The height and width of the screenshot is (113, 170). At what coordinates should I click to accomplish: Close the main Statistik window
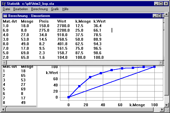pyautogui.click(x=165, y=3)
